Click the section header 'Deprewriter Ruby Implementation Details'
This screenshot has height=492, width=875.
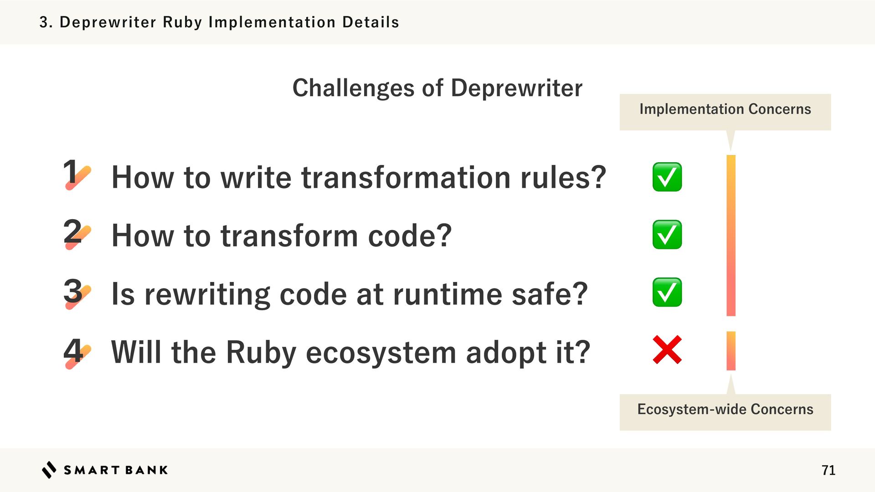point(219,22)
